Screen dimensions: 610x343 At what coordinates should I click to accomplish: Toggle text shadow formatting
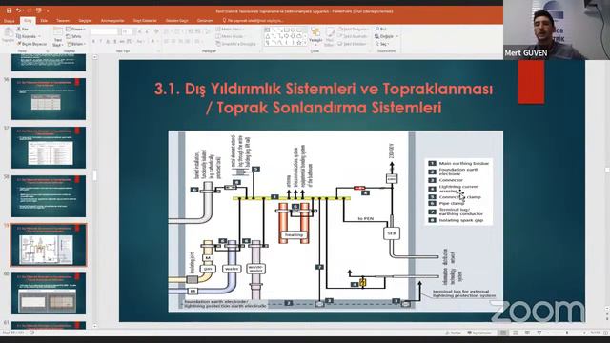pos(114,41)
